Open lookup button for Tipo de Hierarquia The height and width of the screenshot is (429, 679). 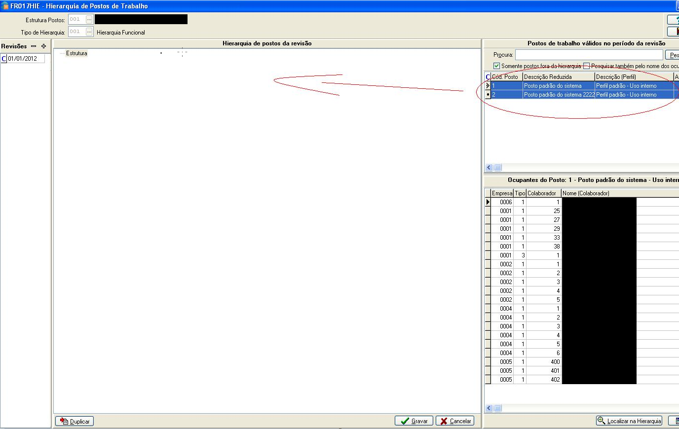click(x=89, y=32)
